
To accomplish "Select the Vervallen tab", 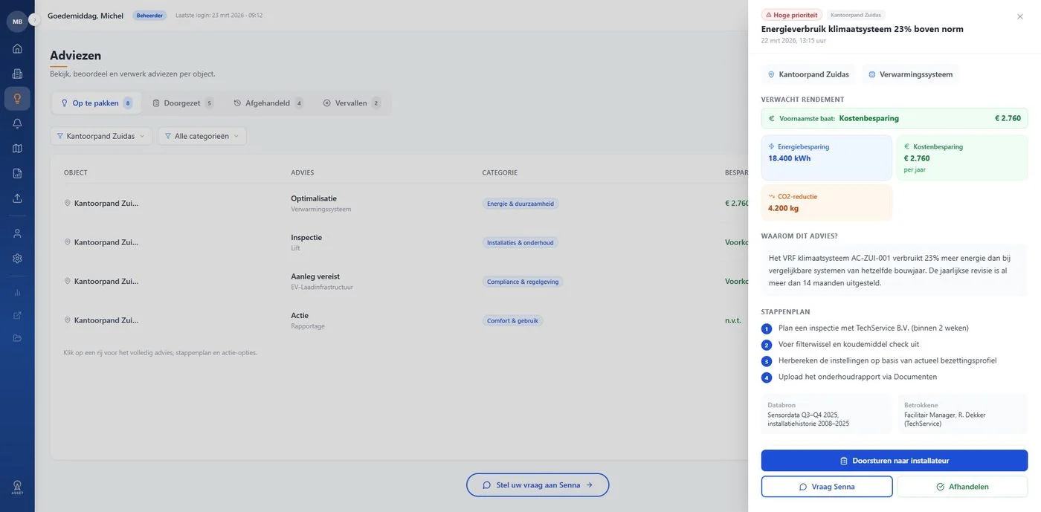I will click(351, 103).
